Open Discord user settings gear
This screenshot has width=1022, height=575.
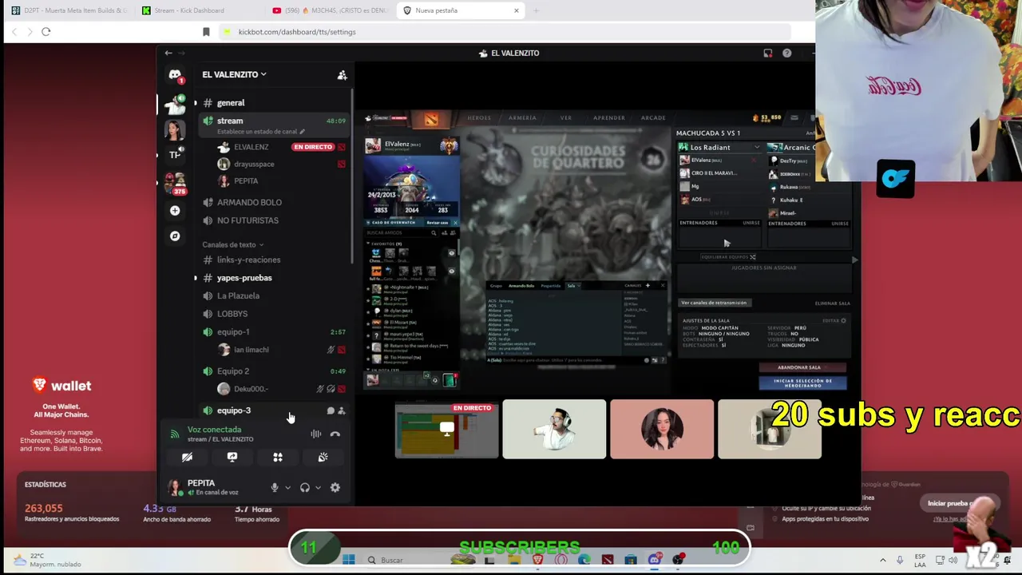pyautogui.click(x=335, y=487)
